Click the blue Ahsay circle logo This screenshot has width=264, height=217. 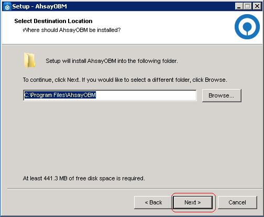click(247, 27)
